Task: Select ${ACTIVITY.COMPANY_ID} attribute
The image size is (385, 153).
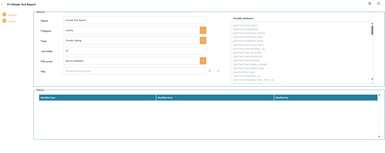Action: click(247, 76)
